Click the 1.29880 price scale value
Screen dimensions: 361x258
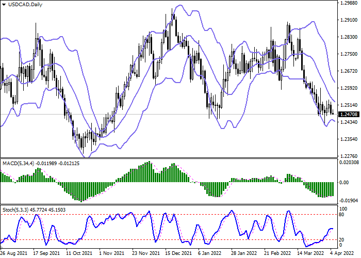(349, 3)
